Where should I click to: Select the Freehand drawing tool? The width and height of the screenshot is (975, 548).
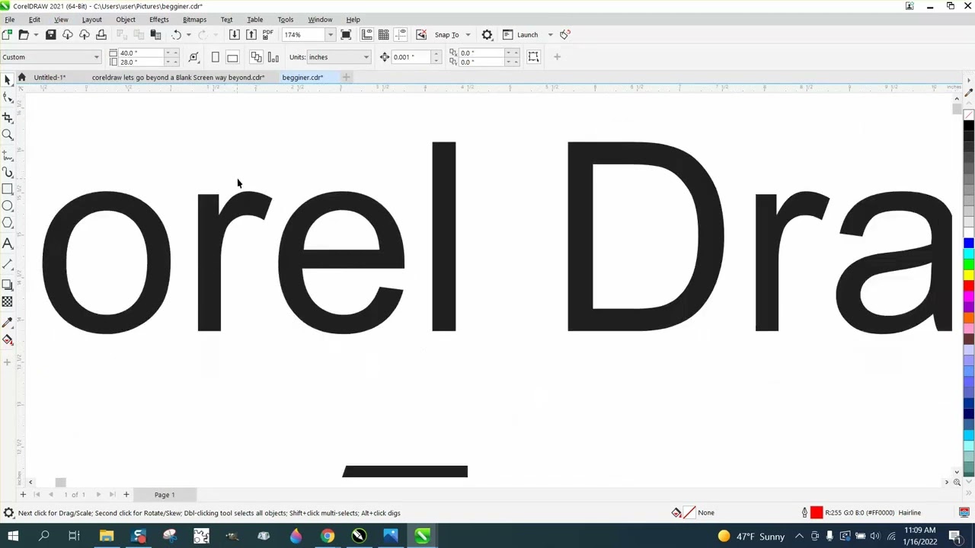tap(8, 155)
